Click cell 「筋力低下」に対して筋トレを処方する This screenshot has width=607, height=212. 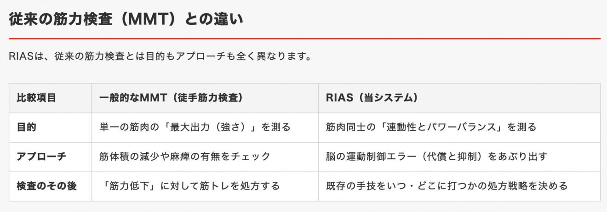click(x=189, y=186)
